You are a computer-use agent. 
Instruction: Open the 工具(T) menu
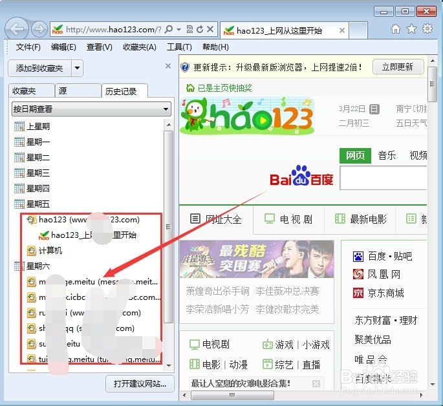click(x=179, y=47)
